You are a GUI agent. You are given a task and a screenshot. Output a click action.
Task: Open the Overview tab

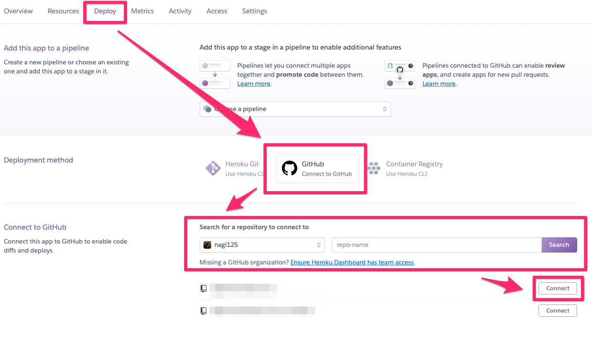pos(18,11)
